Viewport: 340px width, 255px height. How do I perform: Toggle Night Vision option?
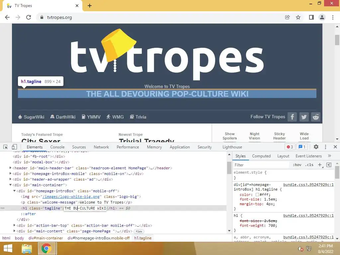click(x=254, y=136)
